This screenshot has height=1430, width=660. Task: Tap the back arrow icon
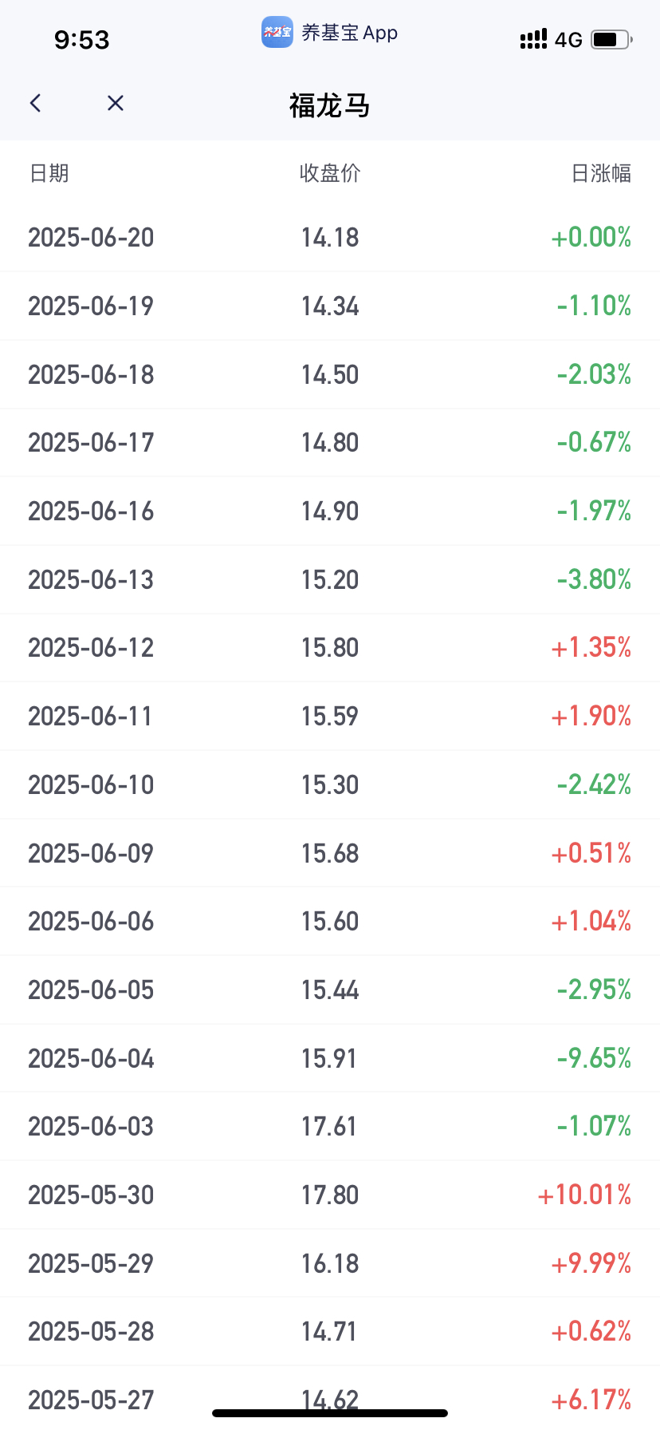click(35, 103)
